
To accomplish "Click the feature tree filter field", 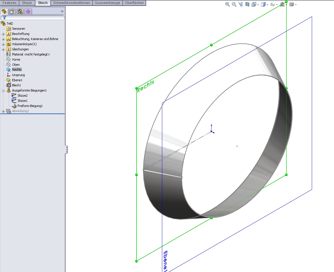I will point(34,17).
